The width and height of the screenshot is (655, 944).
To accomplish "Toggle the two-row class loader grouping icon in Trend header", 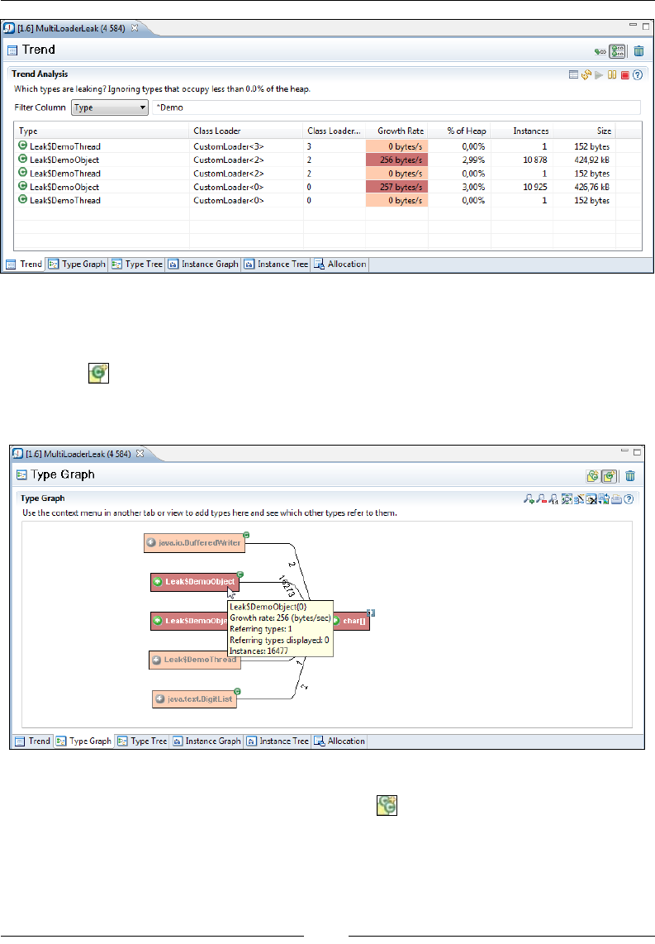I will pos(617,51).
